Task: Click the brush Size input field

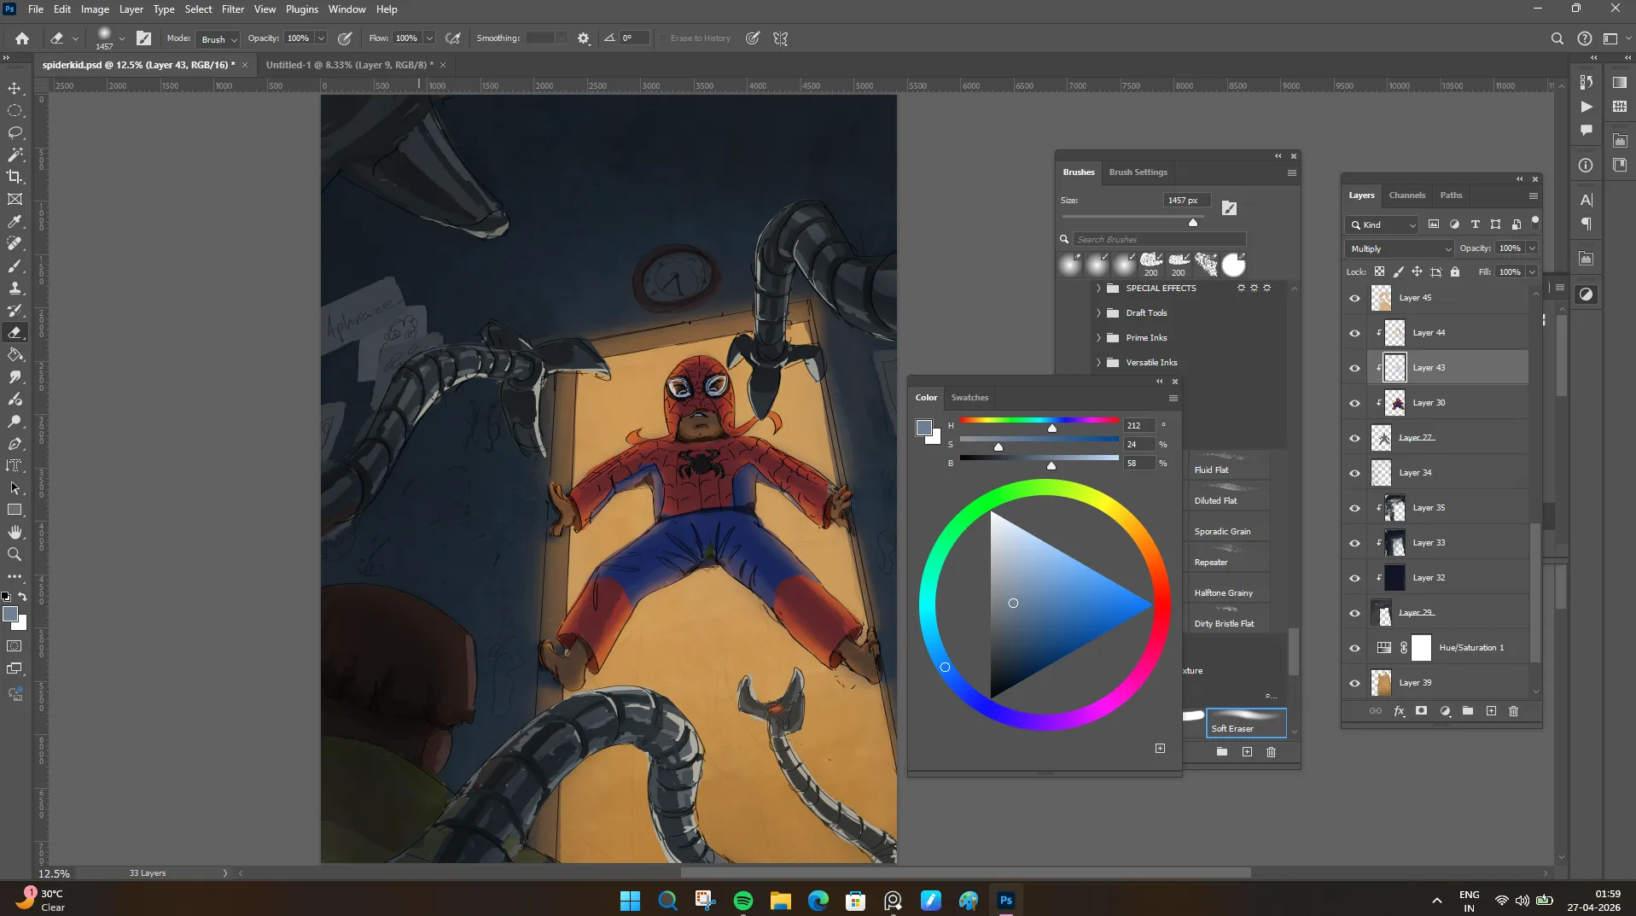Action: tap(1185, 201)
